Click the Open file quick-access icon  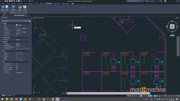8,1
